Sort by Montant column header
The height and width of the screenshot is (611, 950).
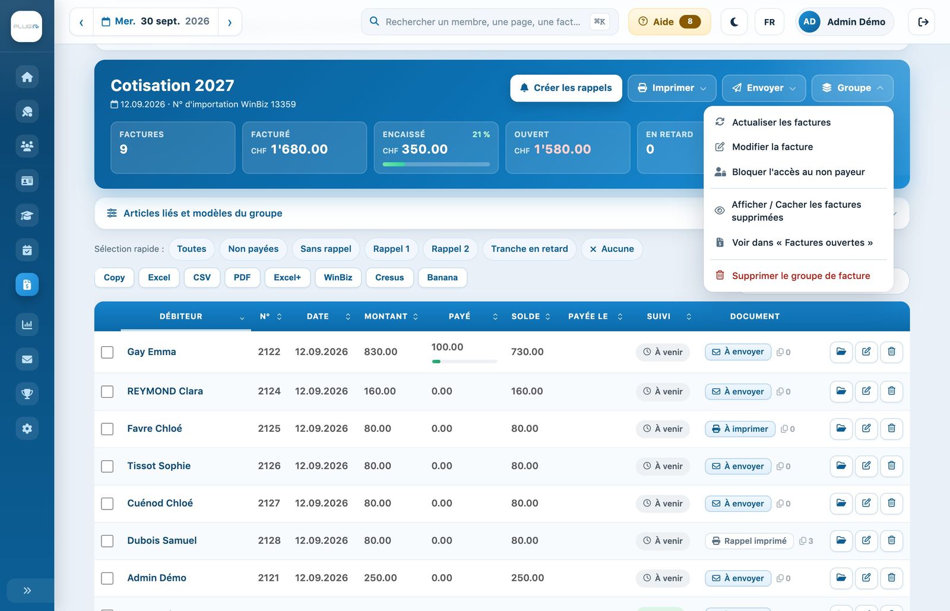click(x=391, y=316)
